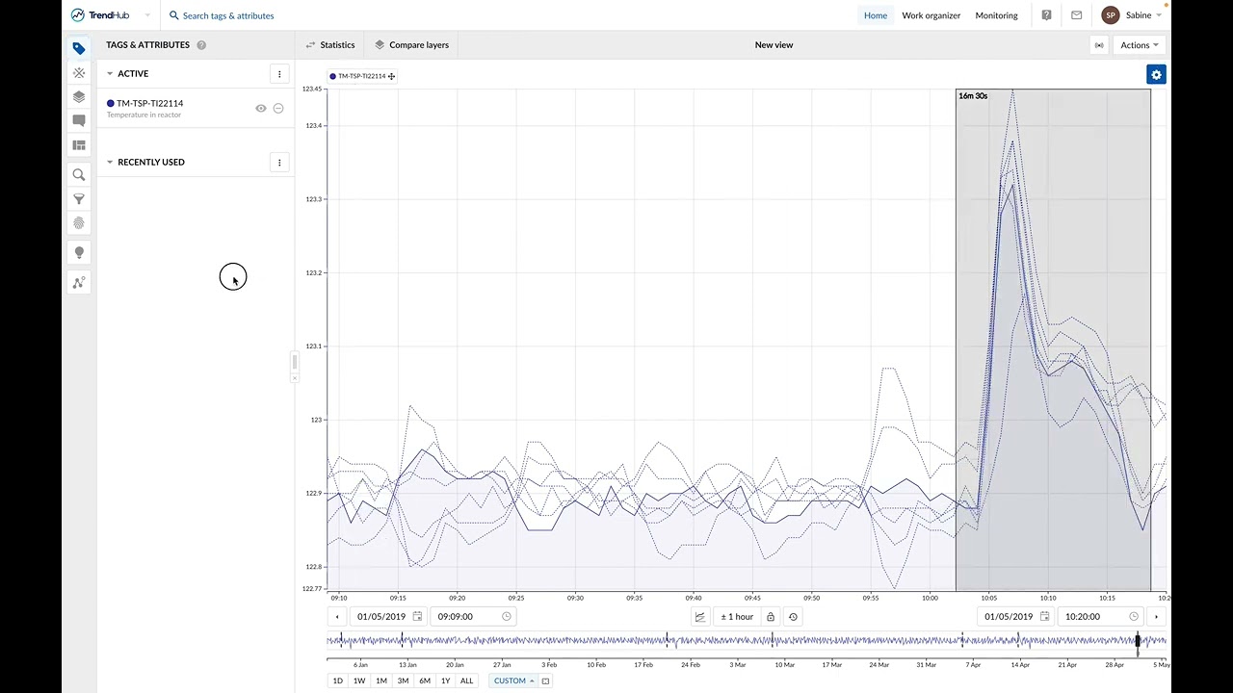This screenshot has height=693, width=1233.
Task: Click the context bar focus marker
Action: coord(1138,642)
